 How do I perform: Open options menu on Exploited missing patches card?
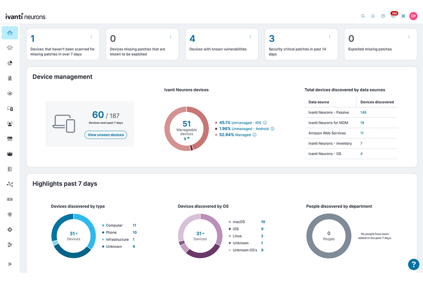click(409, 37)
